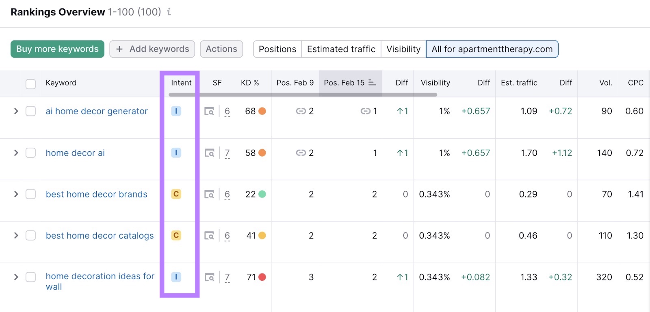Open the best home decor catalogs keyword link
Image resolution: width=650 pixels, height=312 pixels.
[100, 236]
